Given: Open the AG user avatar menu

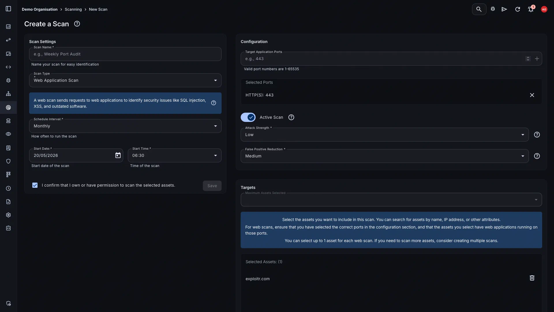Looking at the screenshot, I should click(x=544, y=9).
